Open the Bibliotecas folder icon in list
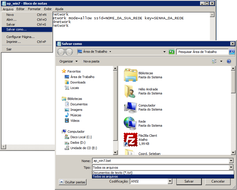This screenshot has height=190, width=237. [130, 75]
